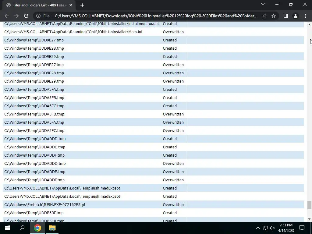The width and height of the screenshot is (312, 234).
Task: Click the browser forward arrow
Action: coord(16,16)
